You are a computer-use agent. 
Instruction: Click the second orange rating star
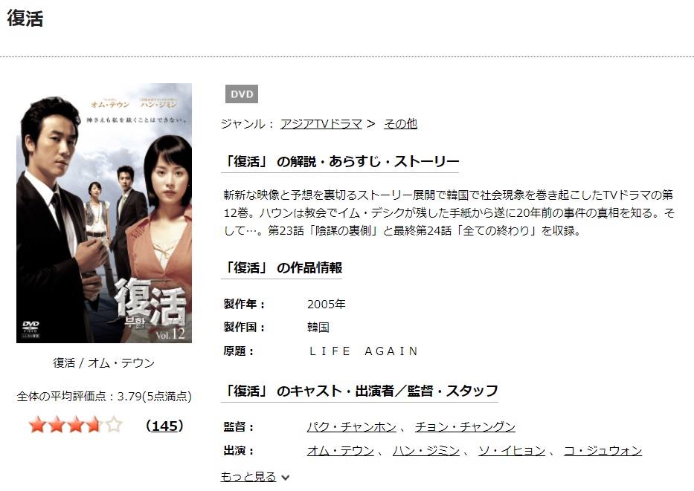pos(57,425)
